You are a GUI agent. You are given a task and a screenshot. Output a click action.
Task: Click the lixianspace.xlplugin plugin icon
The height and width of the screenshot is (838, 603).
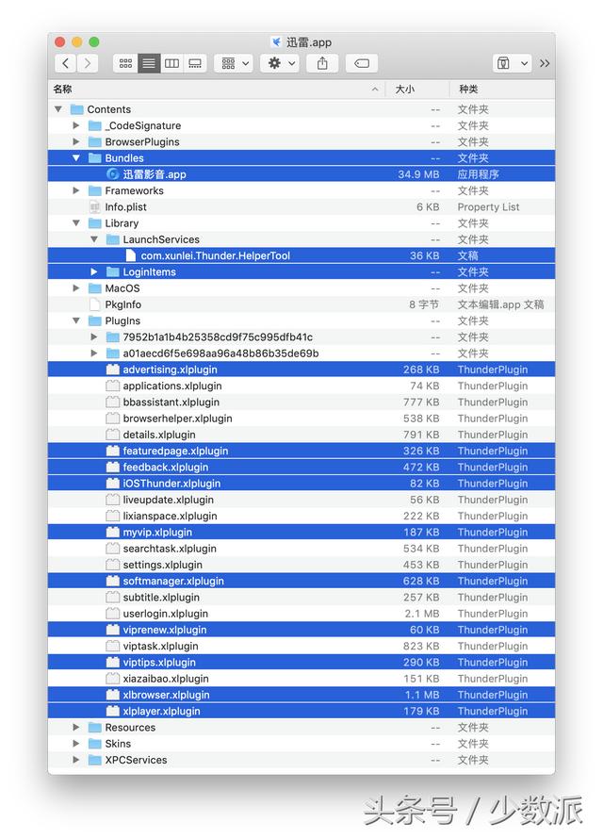[x=112, y=516]
